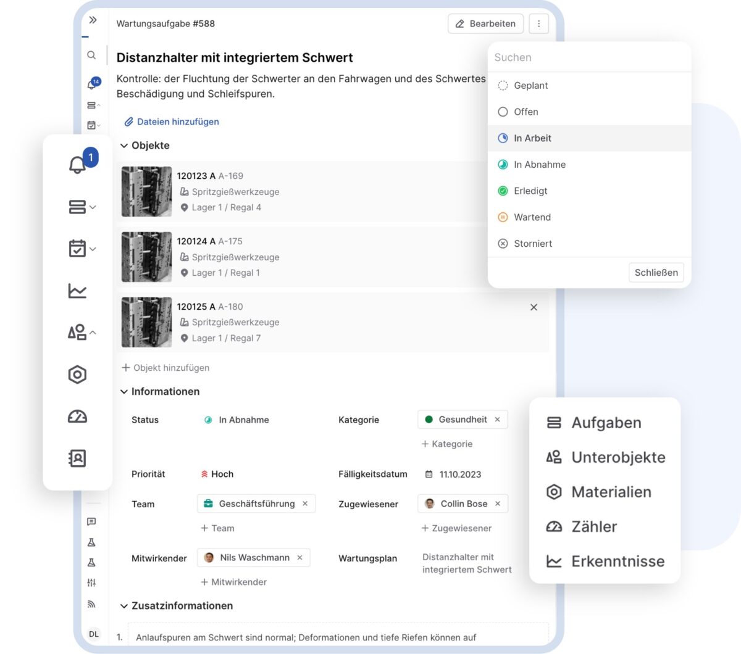Open the contacts address book icon

tap(77, 458)
